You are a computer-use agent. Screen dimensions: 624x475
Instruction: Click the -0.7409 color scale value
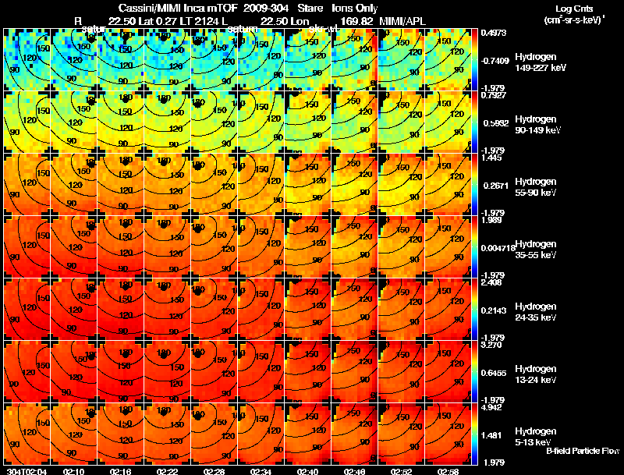495,61
